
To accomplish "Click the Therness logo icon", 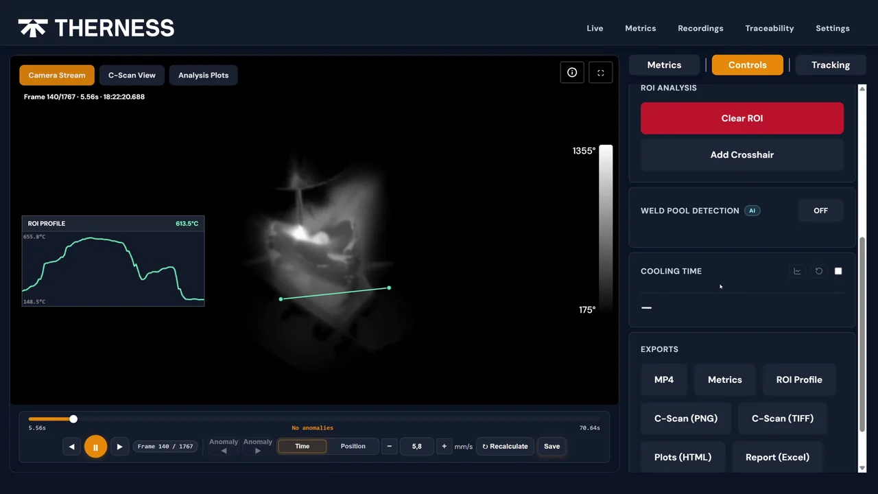I will tap(32, 28).
